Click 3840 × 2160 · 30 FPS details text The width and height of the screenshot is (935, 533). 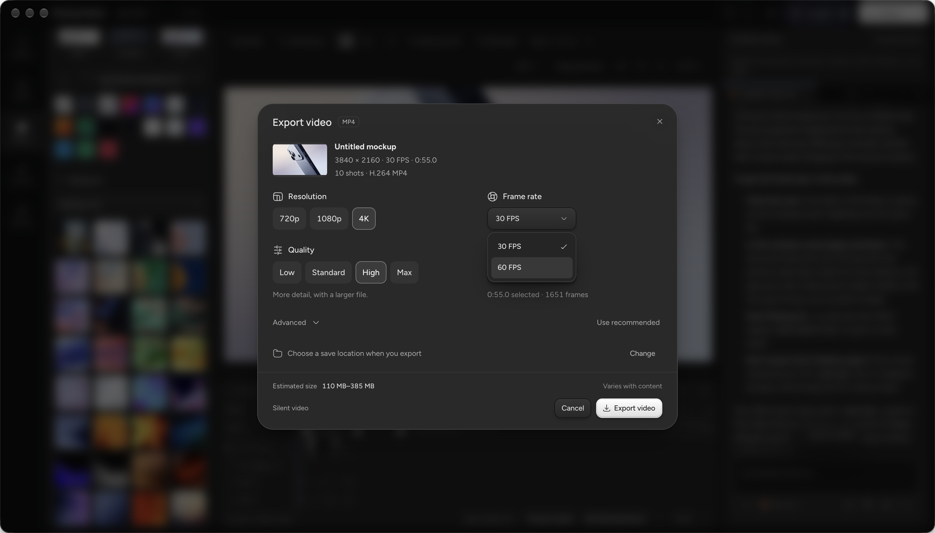click(x=386, y=160)
